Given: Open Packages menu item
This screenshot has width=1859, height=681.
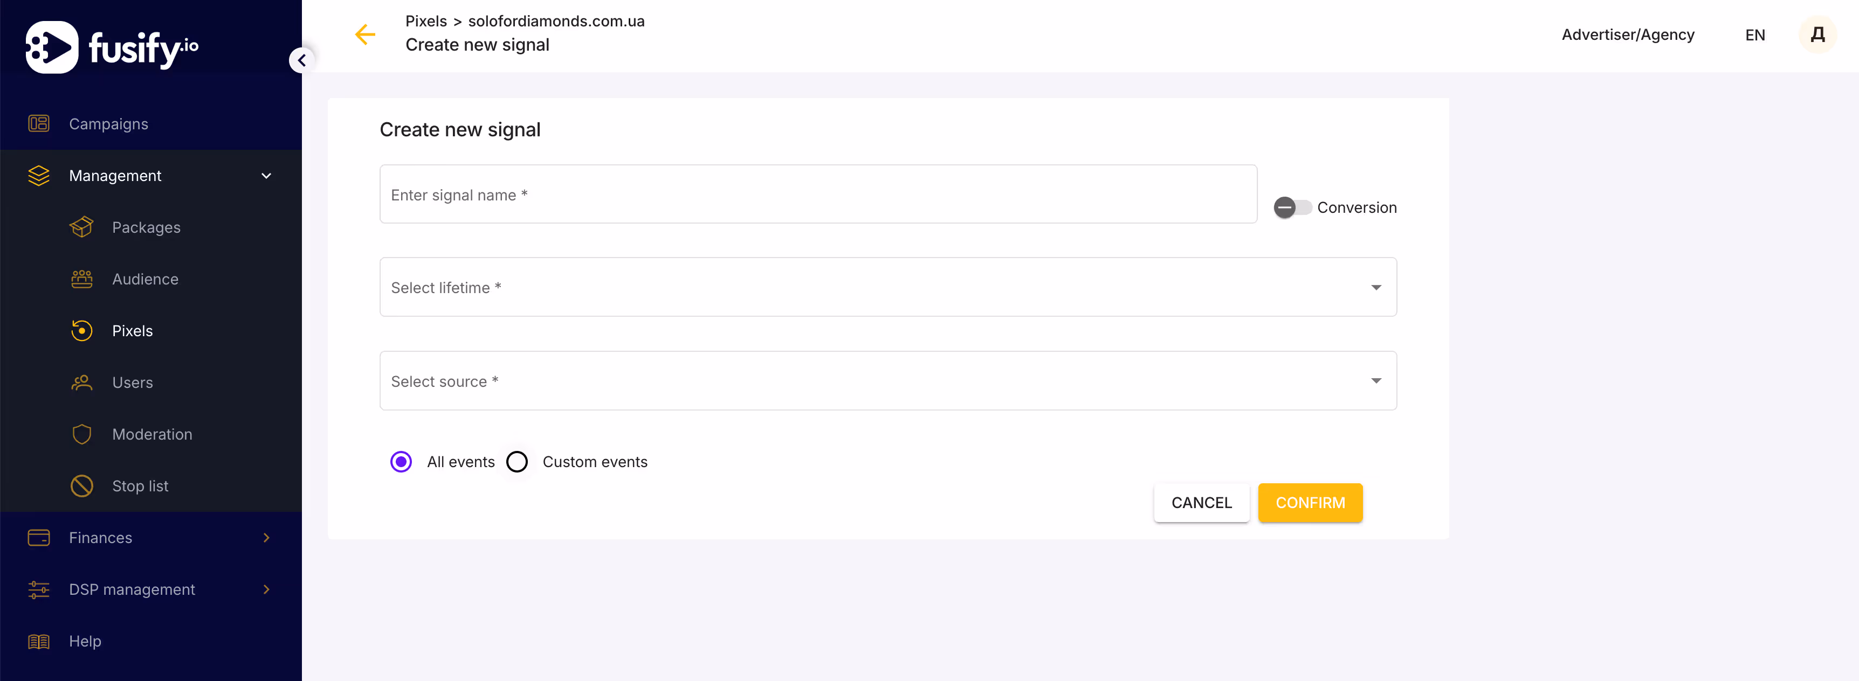Looking at the screenshot, I should [147, 227].
